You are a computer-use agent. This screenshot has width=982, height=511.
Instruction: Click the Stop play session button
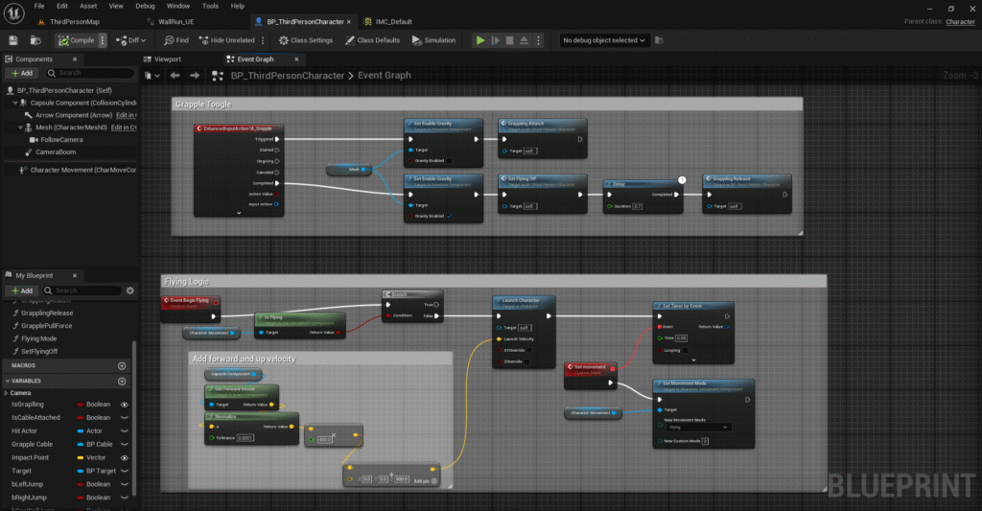point(510,40)
